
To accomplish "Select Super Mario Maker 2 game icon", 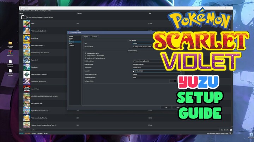I will point(27,45).
